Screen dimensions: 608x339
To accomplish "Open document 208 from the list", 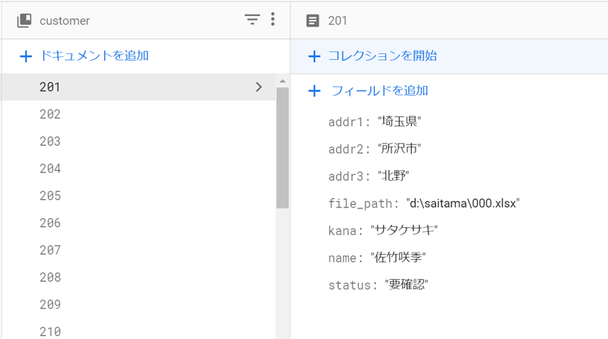I will [x=138, y=277].
